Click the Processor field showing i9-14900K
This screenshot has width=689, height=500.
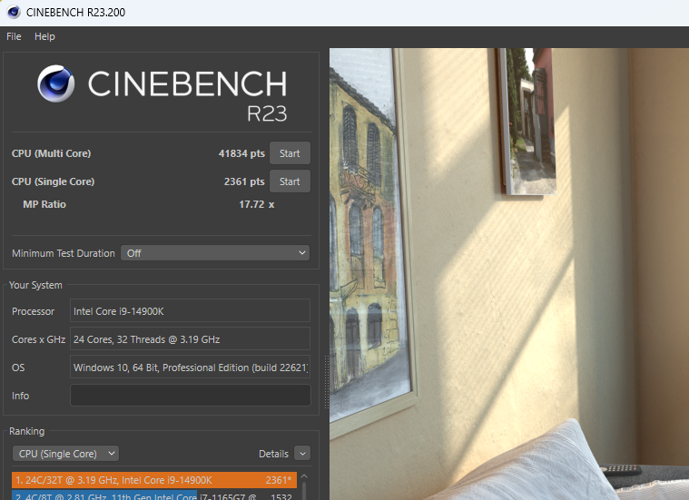coord(190,311)
